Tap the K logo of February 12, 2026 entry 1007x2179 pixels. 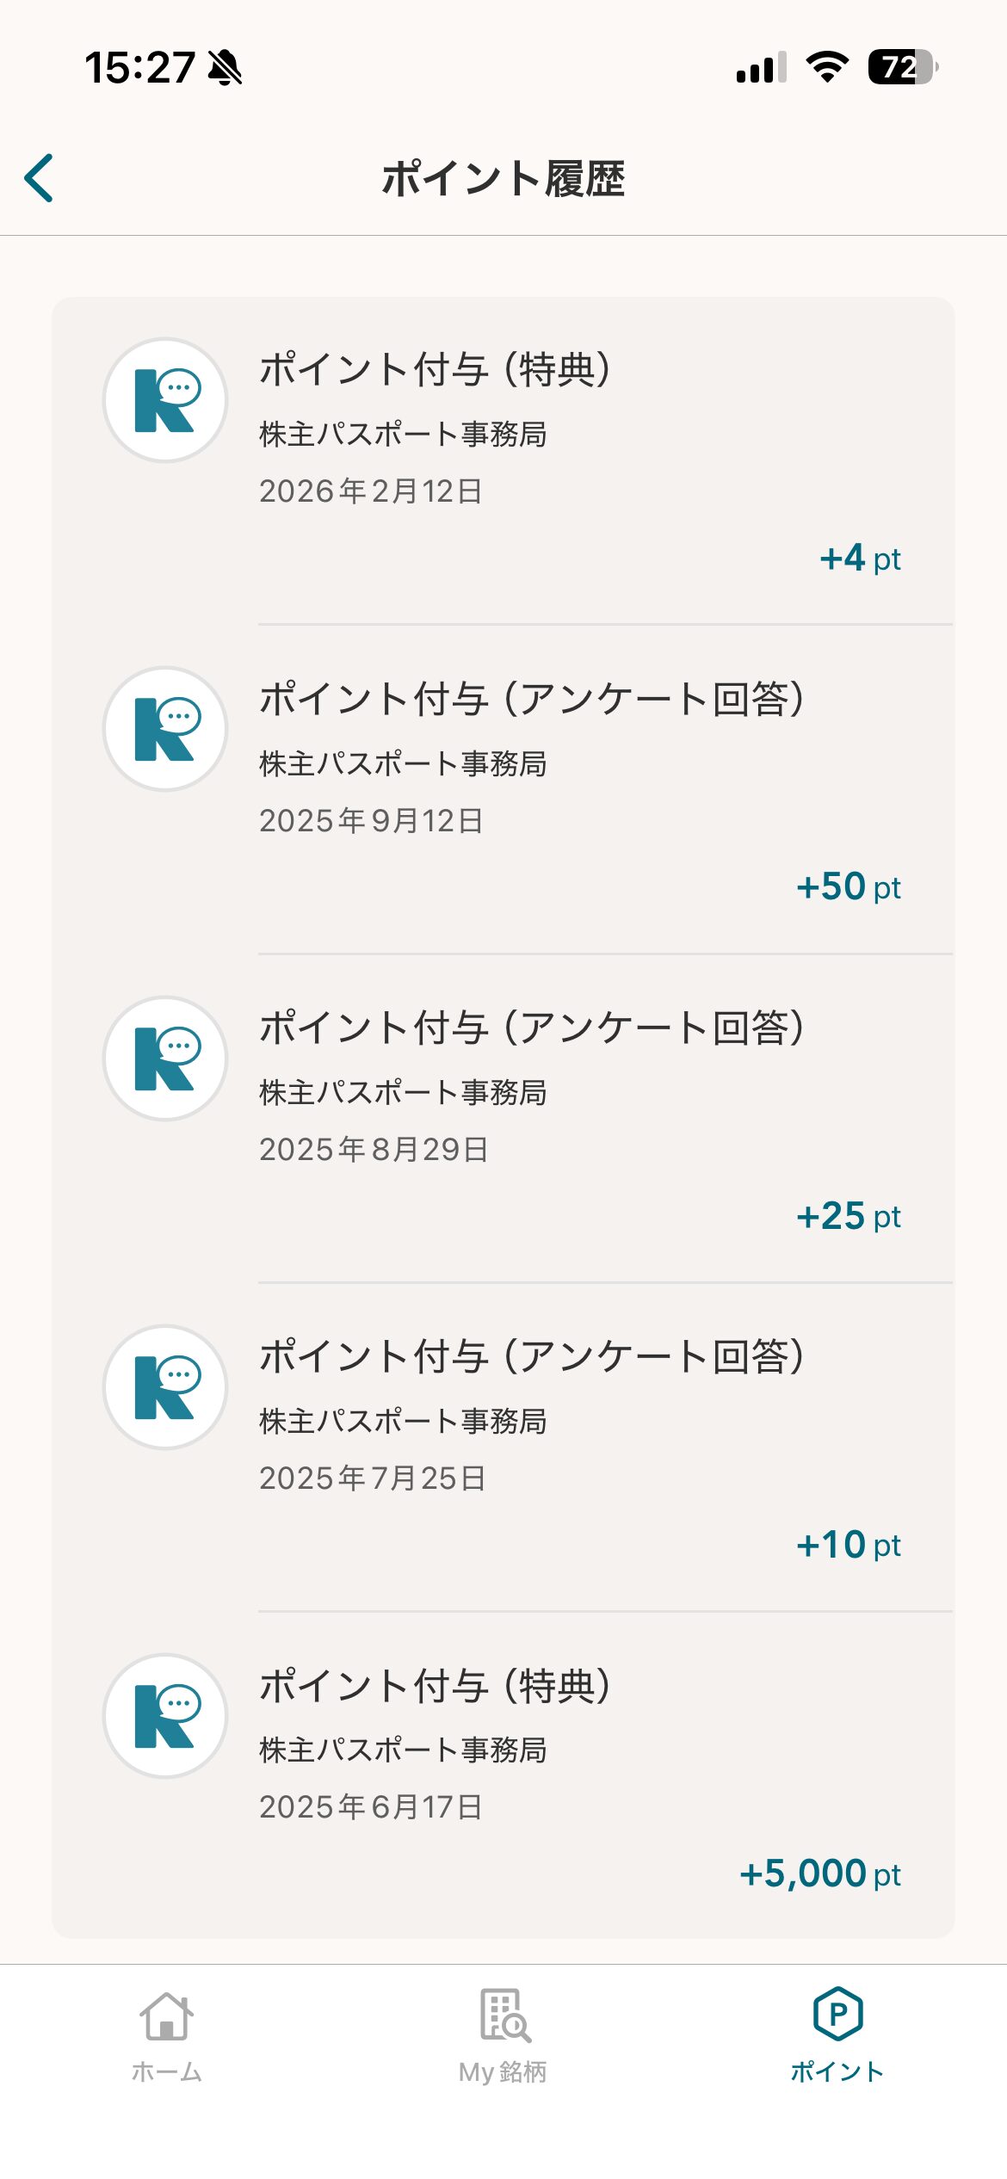165,400
